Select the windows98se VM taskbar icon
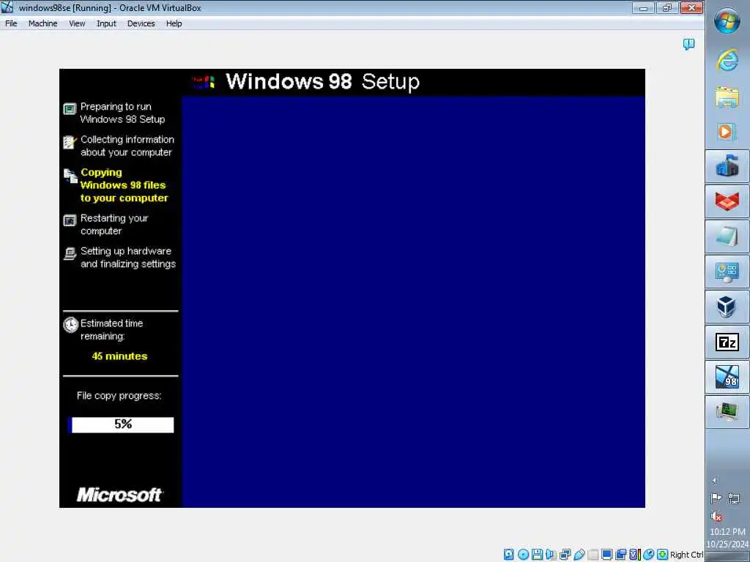 pyautogui.click(x=727, y=377)
